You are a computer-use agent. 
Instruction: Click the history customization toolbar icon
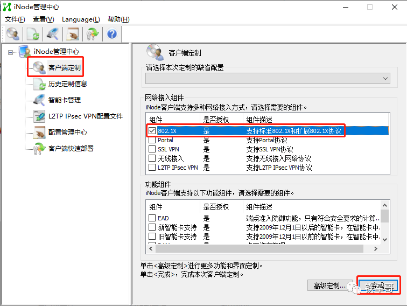coord(33,34)
